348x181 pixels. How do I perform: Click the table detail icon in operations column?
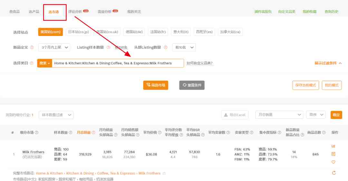333,154
